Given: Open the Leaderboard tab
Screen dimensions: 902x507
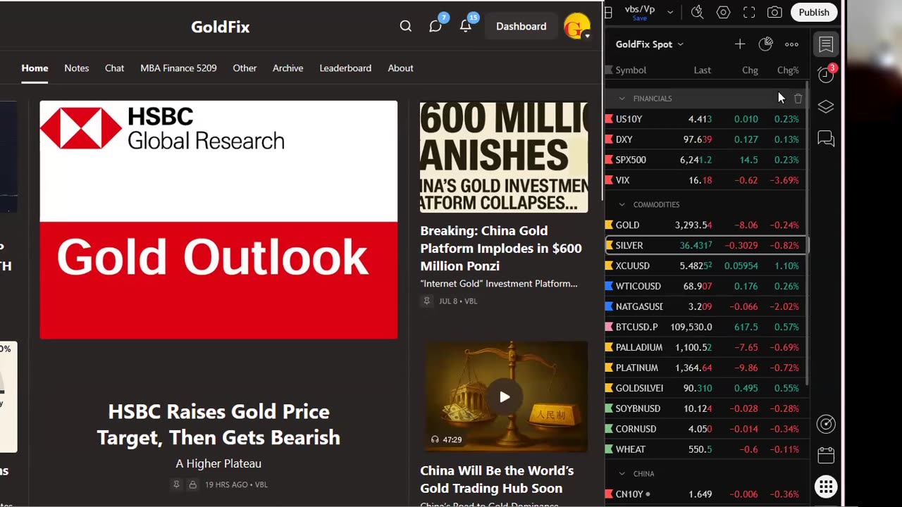Looking at the screenshot, I should [345, 68].
